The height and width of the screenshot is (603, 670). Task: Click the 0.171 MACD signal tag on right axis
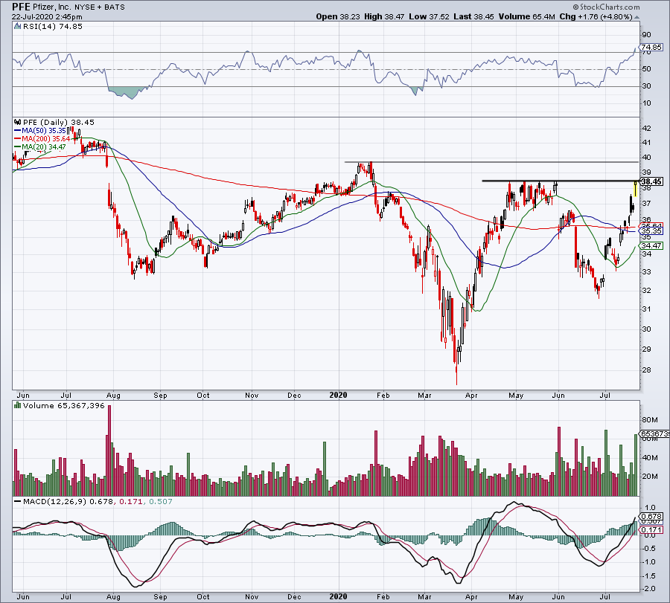[651, 530]
